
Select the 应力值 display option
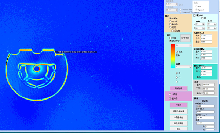(170, 21)
